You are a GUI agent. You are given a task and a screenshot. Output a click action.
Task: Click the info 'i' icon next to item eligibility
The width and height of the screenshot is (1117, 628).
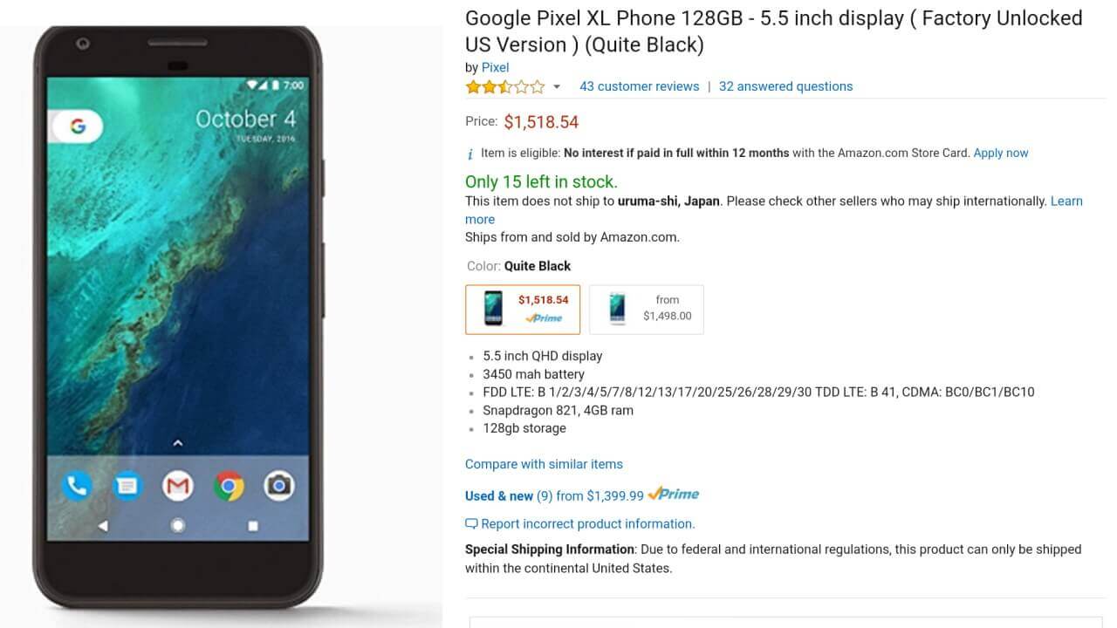click(x=470, y=153)
